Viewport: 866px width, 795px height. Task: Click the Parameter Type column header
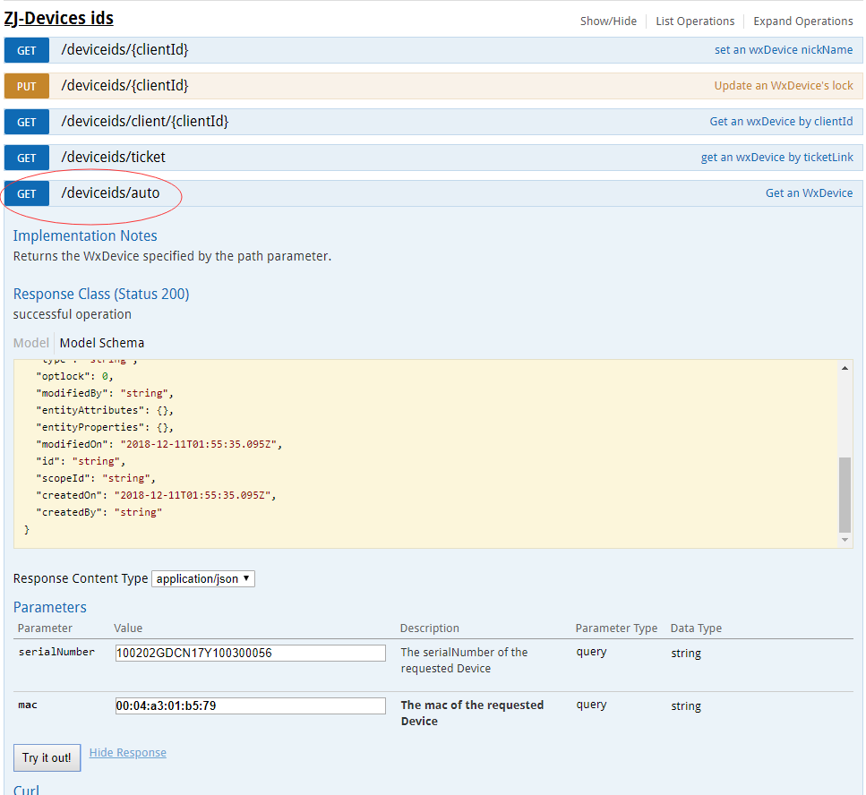[616, 628]
